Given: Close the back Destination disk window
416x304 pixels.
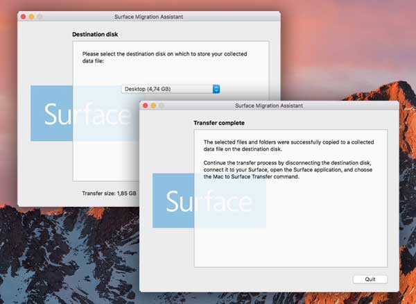Looking at the screenshot, I should click(23, 17).
